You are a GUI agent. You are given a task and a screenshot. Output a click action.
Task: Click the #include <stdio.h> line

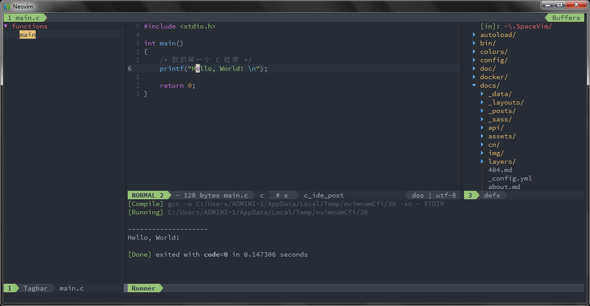pyautogui.click(x=180, y=26)
